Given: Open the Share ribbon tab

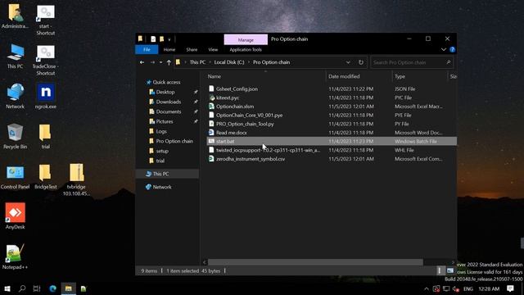Looking at the screenshot, I should click(x=192, y=49).
